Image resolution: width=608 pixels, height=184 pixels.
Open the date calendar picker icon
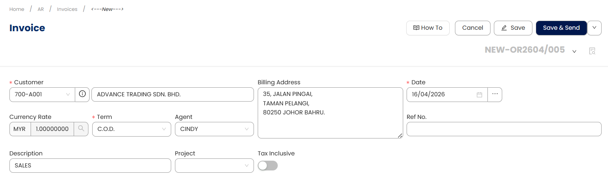[479, 95]
